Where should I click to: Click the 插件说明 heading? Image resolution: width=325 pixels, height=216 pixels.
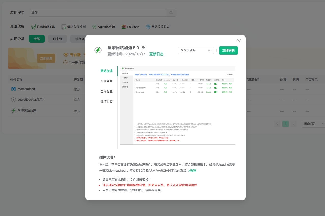click(107, 157)
